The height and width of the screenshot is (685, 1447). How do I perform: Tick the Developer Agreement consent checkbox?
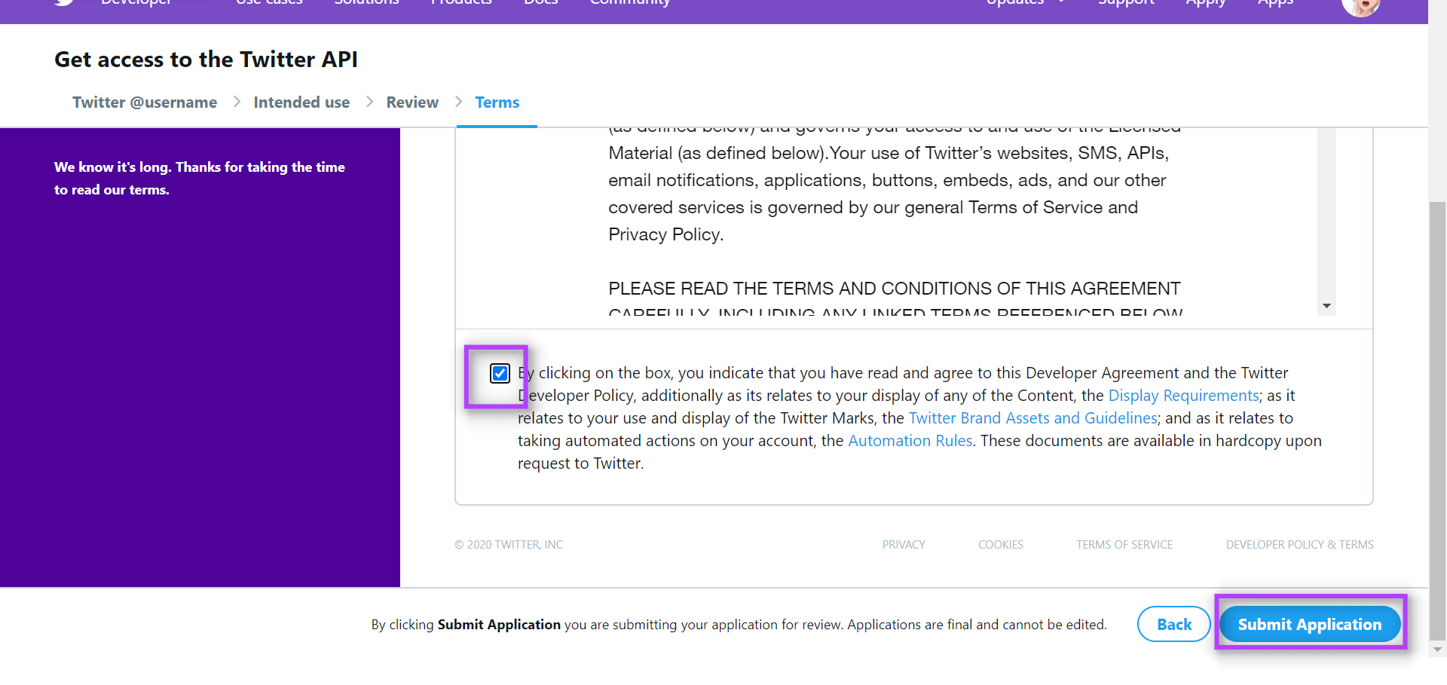tap(500, 373)
